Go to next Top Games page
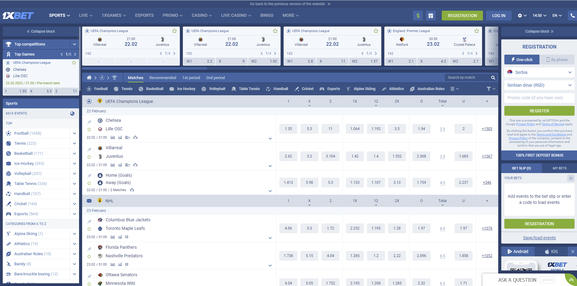577x286 pixels. [75, 54]
